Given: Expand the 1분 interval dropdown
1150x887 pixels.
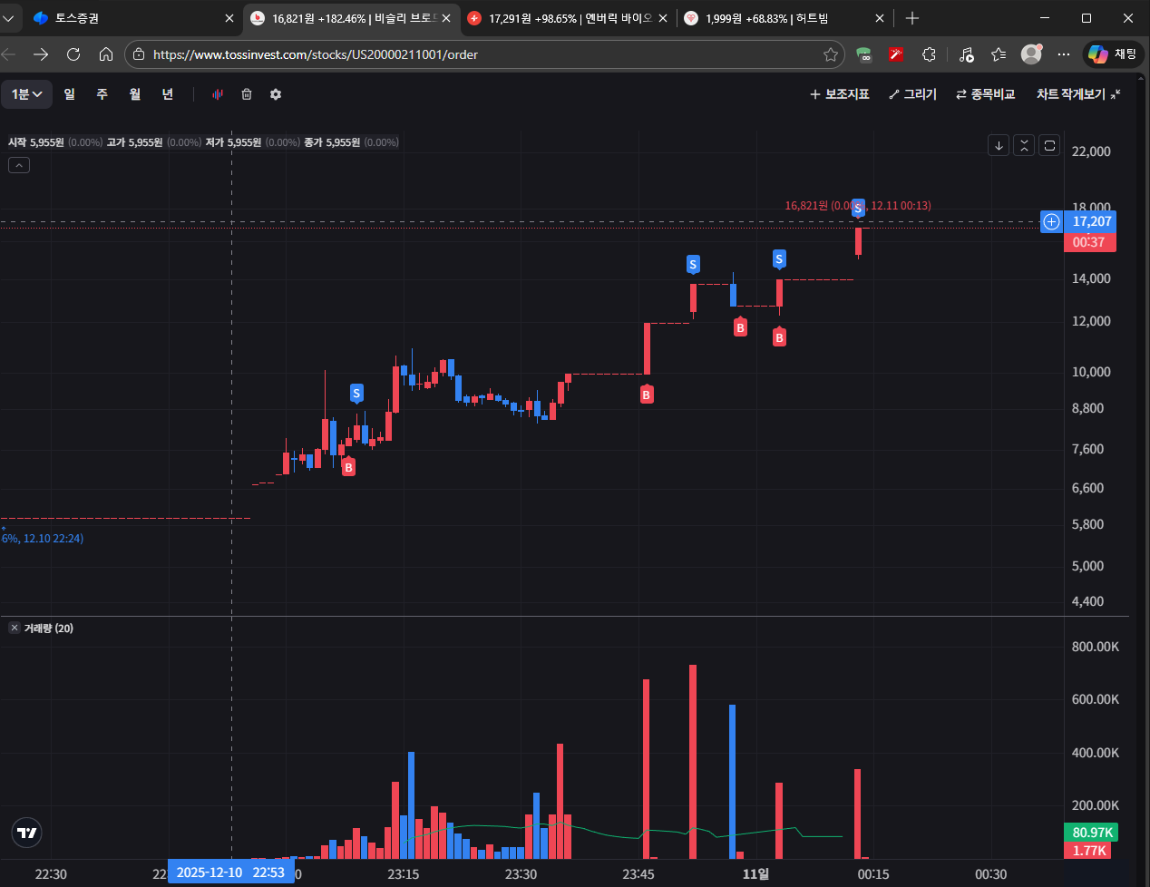Looking at the screenshot, I should [x=27, y=94].
